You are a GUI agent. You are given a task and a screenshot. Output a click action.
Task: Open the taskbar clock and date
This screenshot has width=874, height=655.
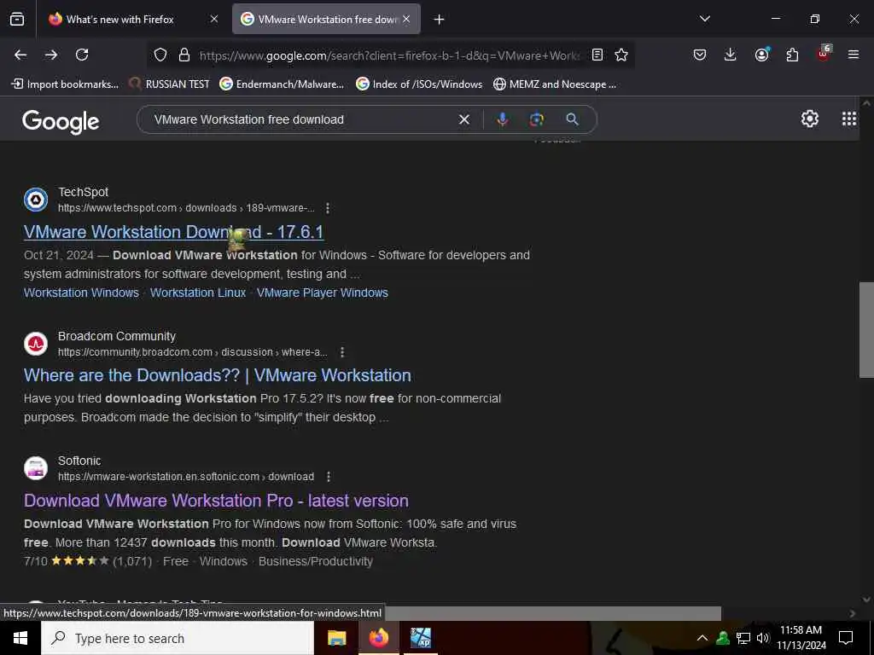[x=801, y=638]
